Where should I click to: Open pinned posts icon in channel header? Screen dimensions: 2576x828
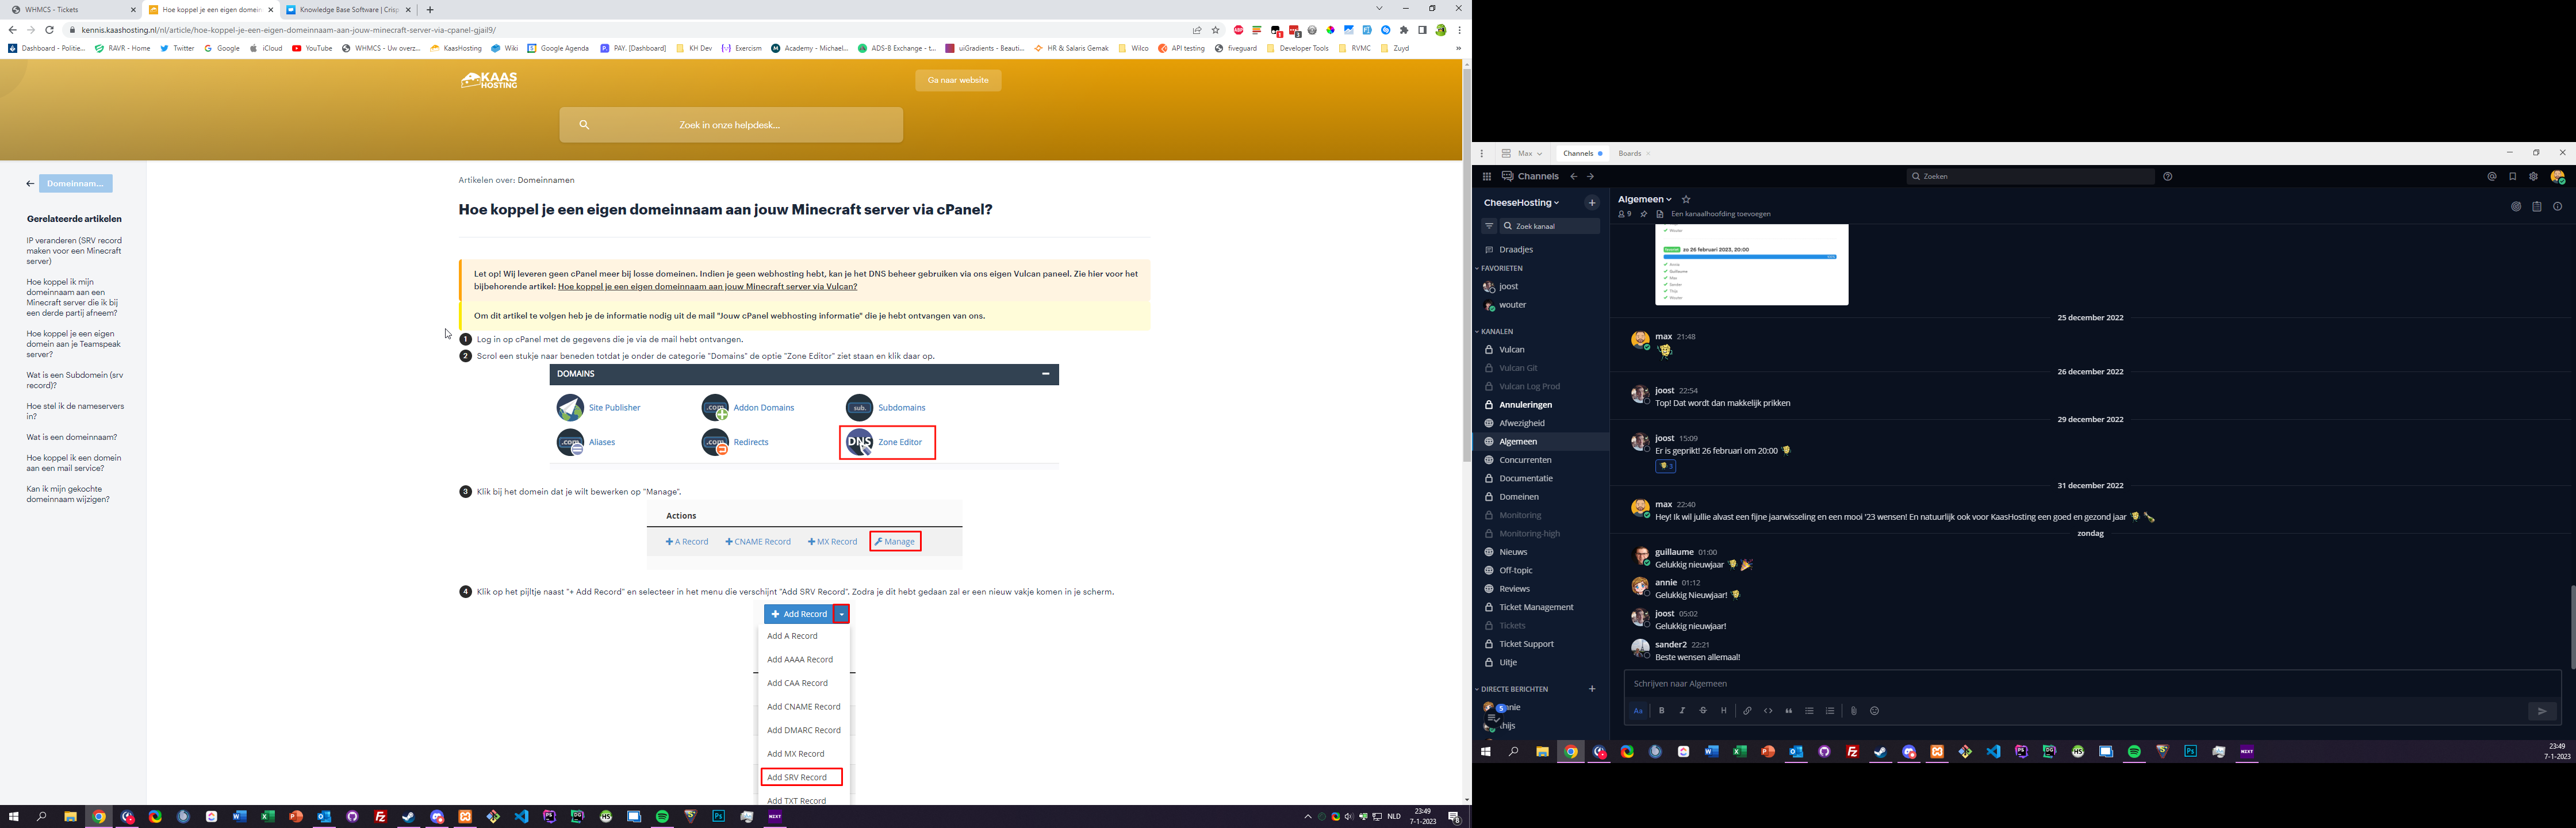pyautogui.click(x=1643, y=214)
